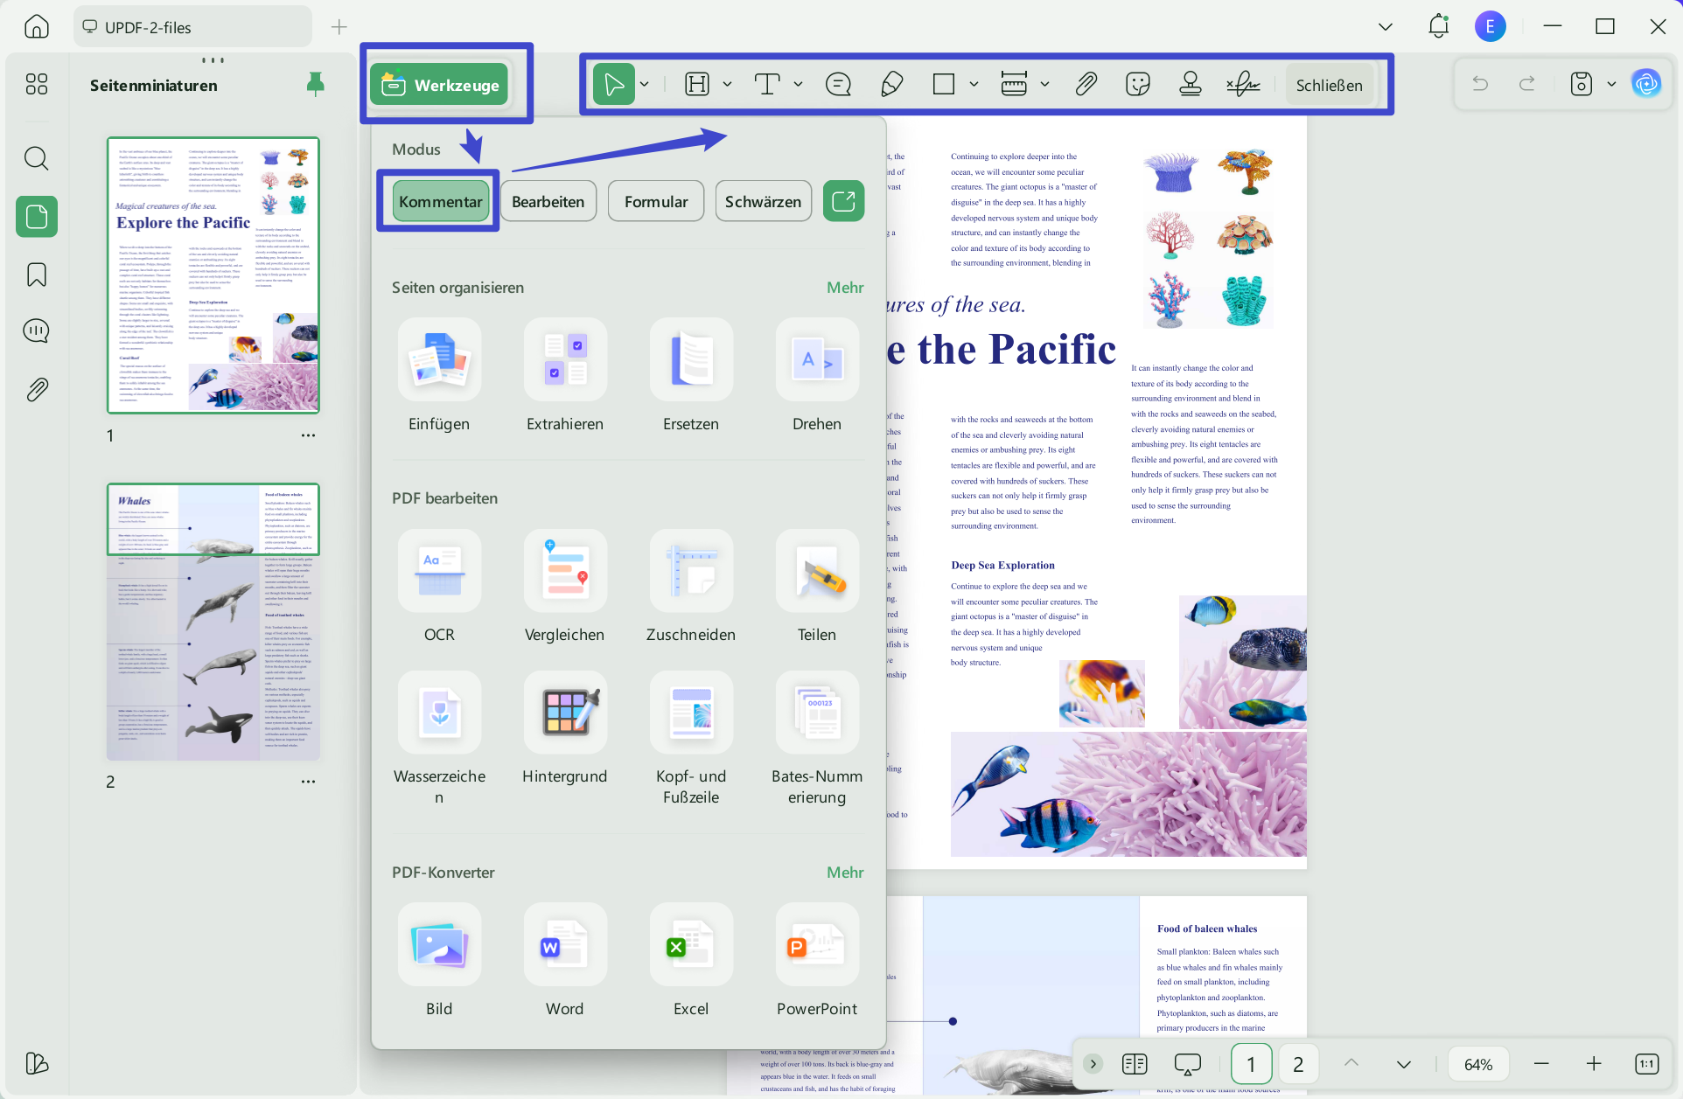Open the home screen icon
This screenshot has width=1683, height=1099.
(x=37, y=27)
